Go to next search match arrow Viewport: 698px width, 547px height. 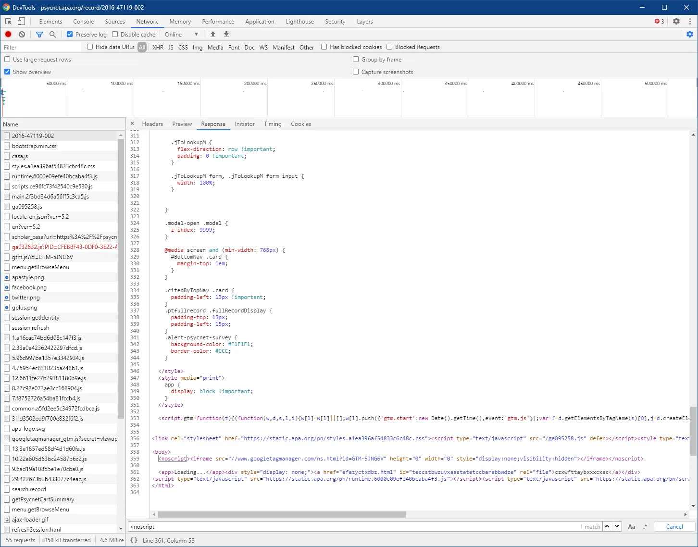point(617,526)
